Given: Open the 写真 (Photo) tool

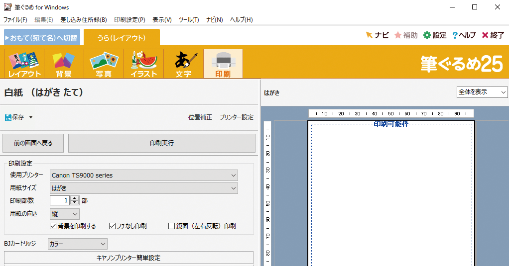Looking at the screenshot, I should (104, 64).
